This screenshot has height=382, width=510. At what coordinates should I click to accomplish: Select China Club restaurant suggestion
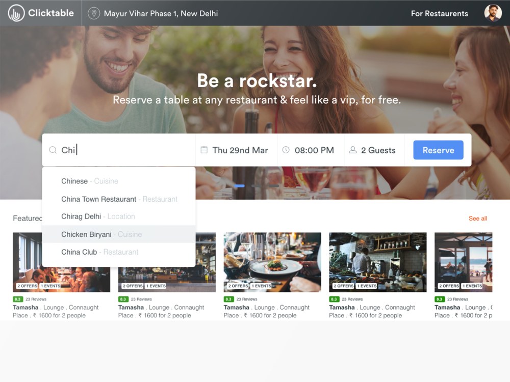click(119, 252)
